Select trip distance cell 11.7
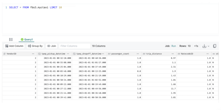The image size is (221, 110). [x=159, y=89]
